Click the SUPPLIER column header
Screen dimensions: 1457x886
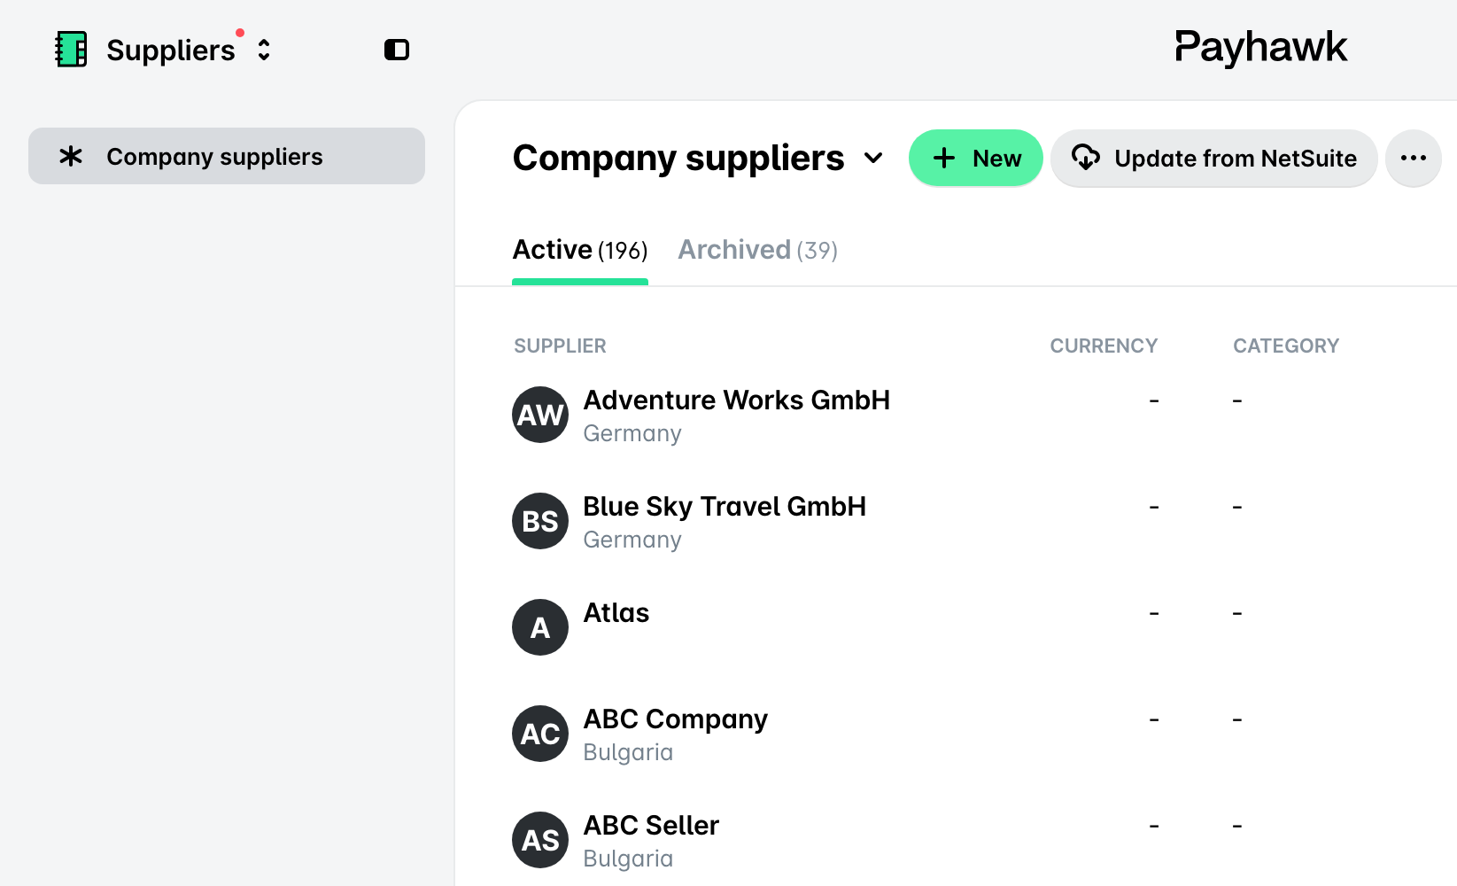point(560,346)
